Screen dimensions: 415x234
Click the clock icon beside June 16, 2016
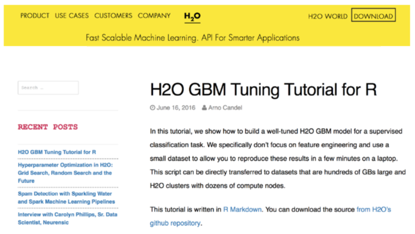(152, 108)
